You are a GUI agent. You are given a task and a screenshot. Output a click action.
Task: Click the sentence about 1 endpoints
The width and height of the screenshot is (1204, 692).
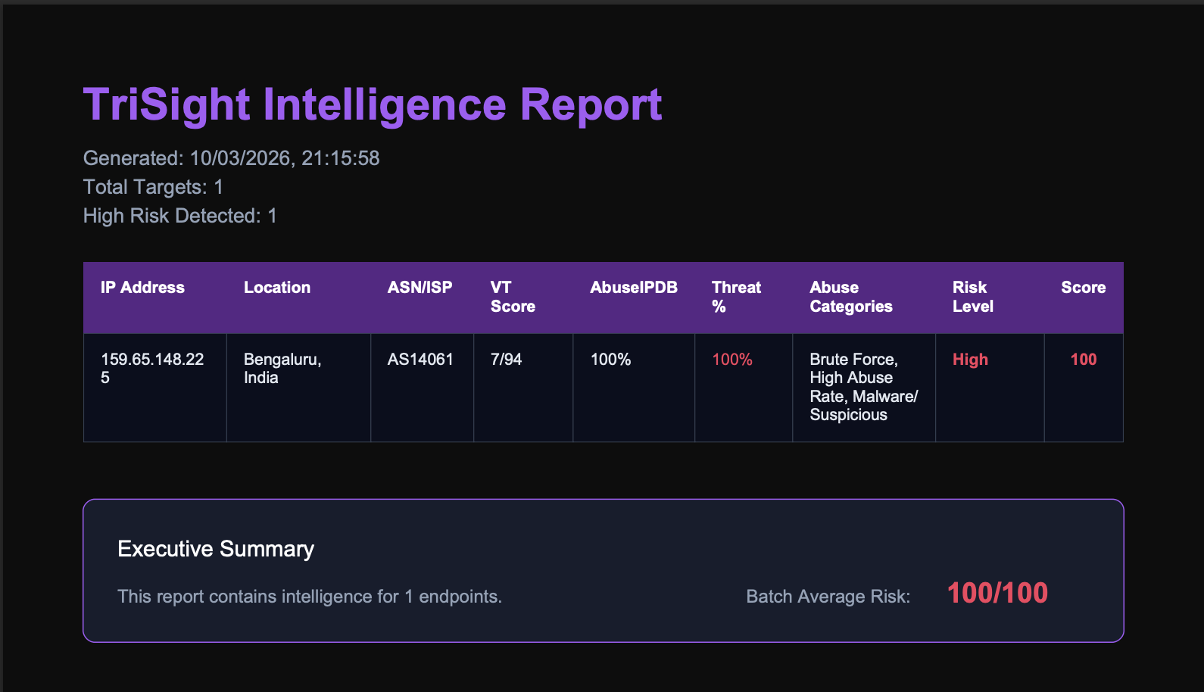[x=310, y=597]
